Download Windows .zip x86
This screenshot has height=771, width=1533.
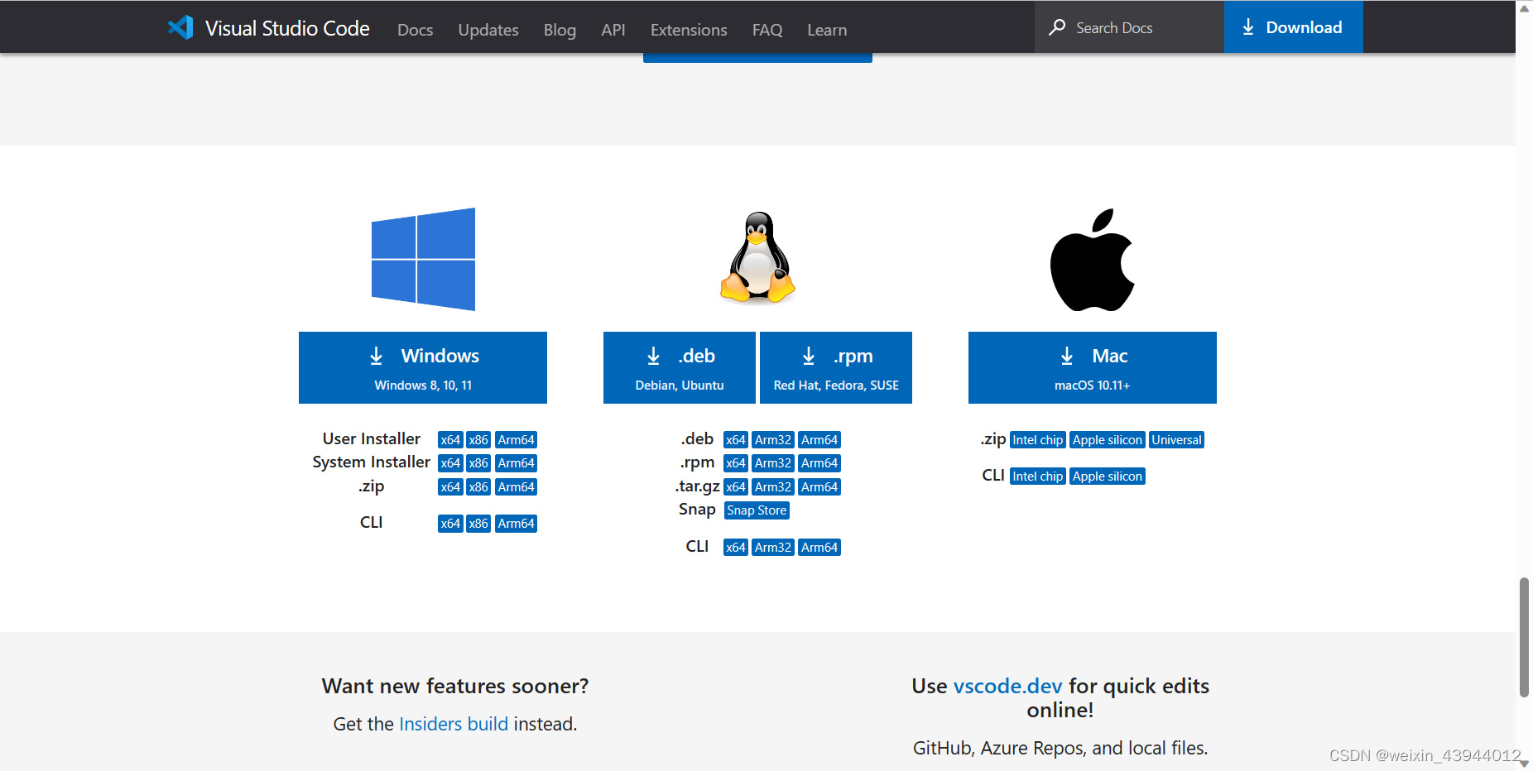[478, 487]
